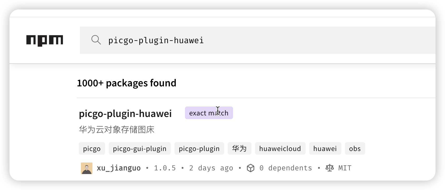The width and height of the screenshot is (445, 190).
Task: Click the npm logo
Action: click(45, 40)
